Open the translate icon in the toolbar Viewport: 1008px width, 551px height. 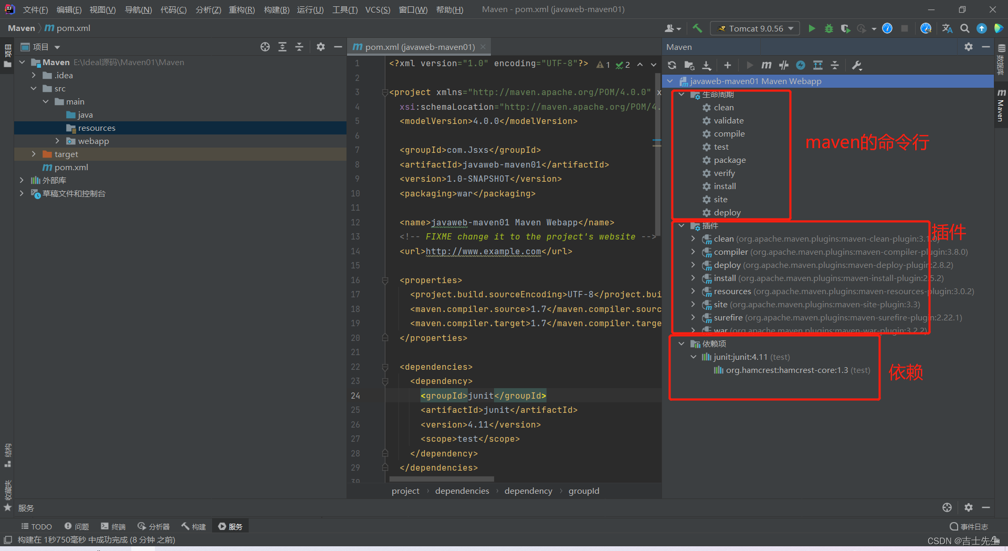click(947, 28)
